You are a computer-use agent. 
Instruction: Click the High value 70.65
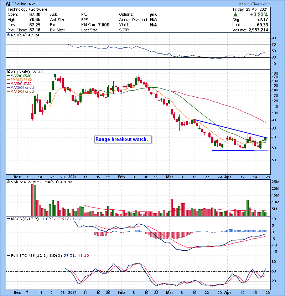point(35,20)
